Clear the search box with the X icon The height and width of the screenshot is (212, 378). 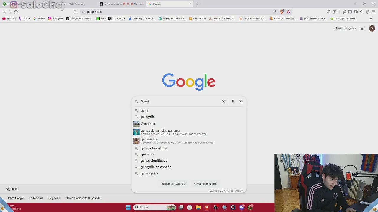point(223,101)
